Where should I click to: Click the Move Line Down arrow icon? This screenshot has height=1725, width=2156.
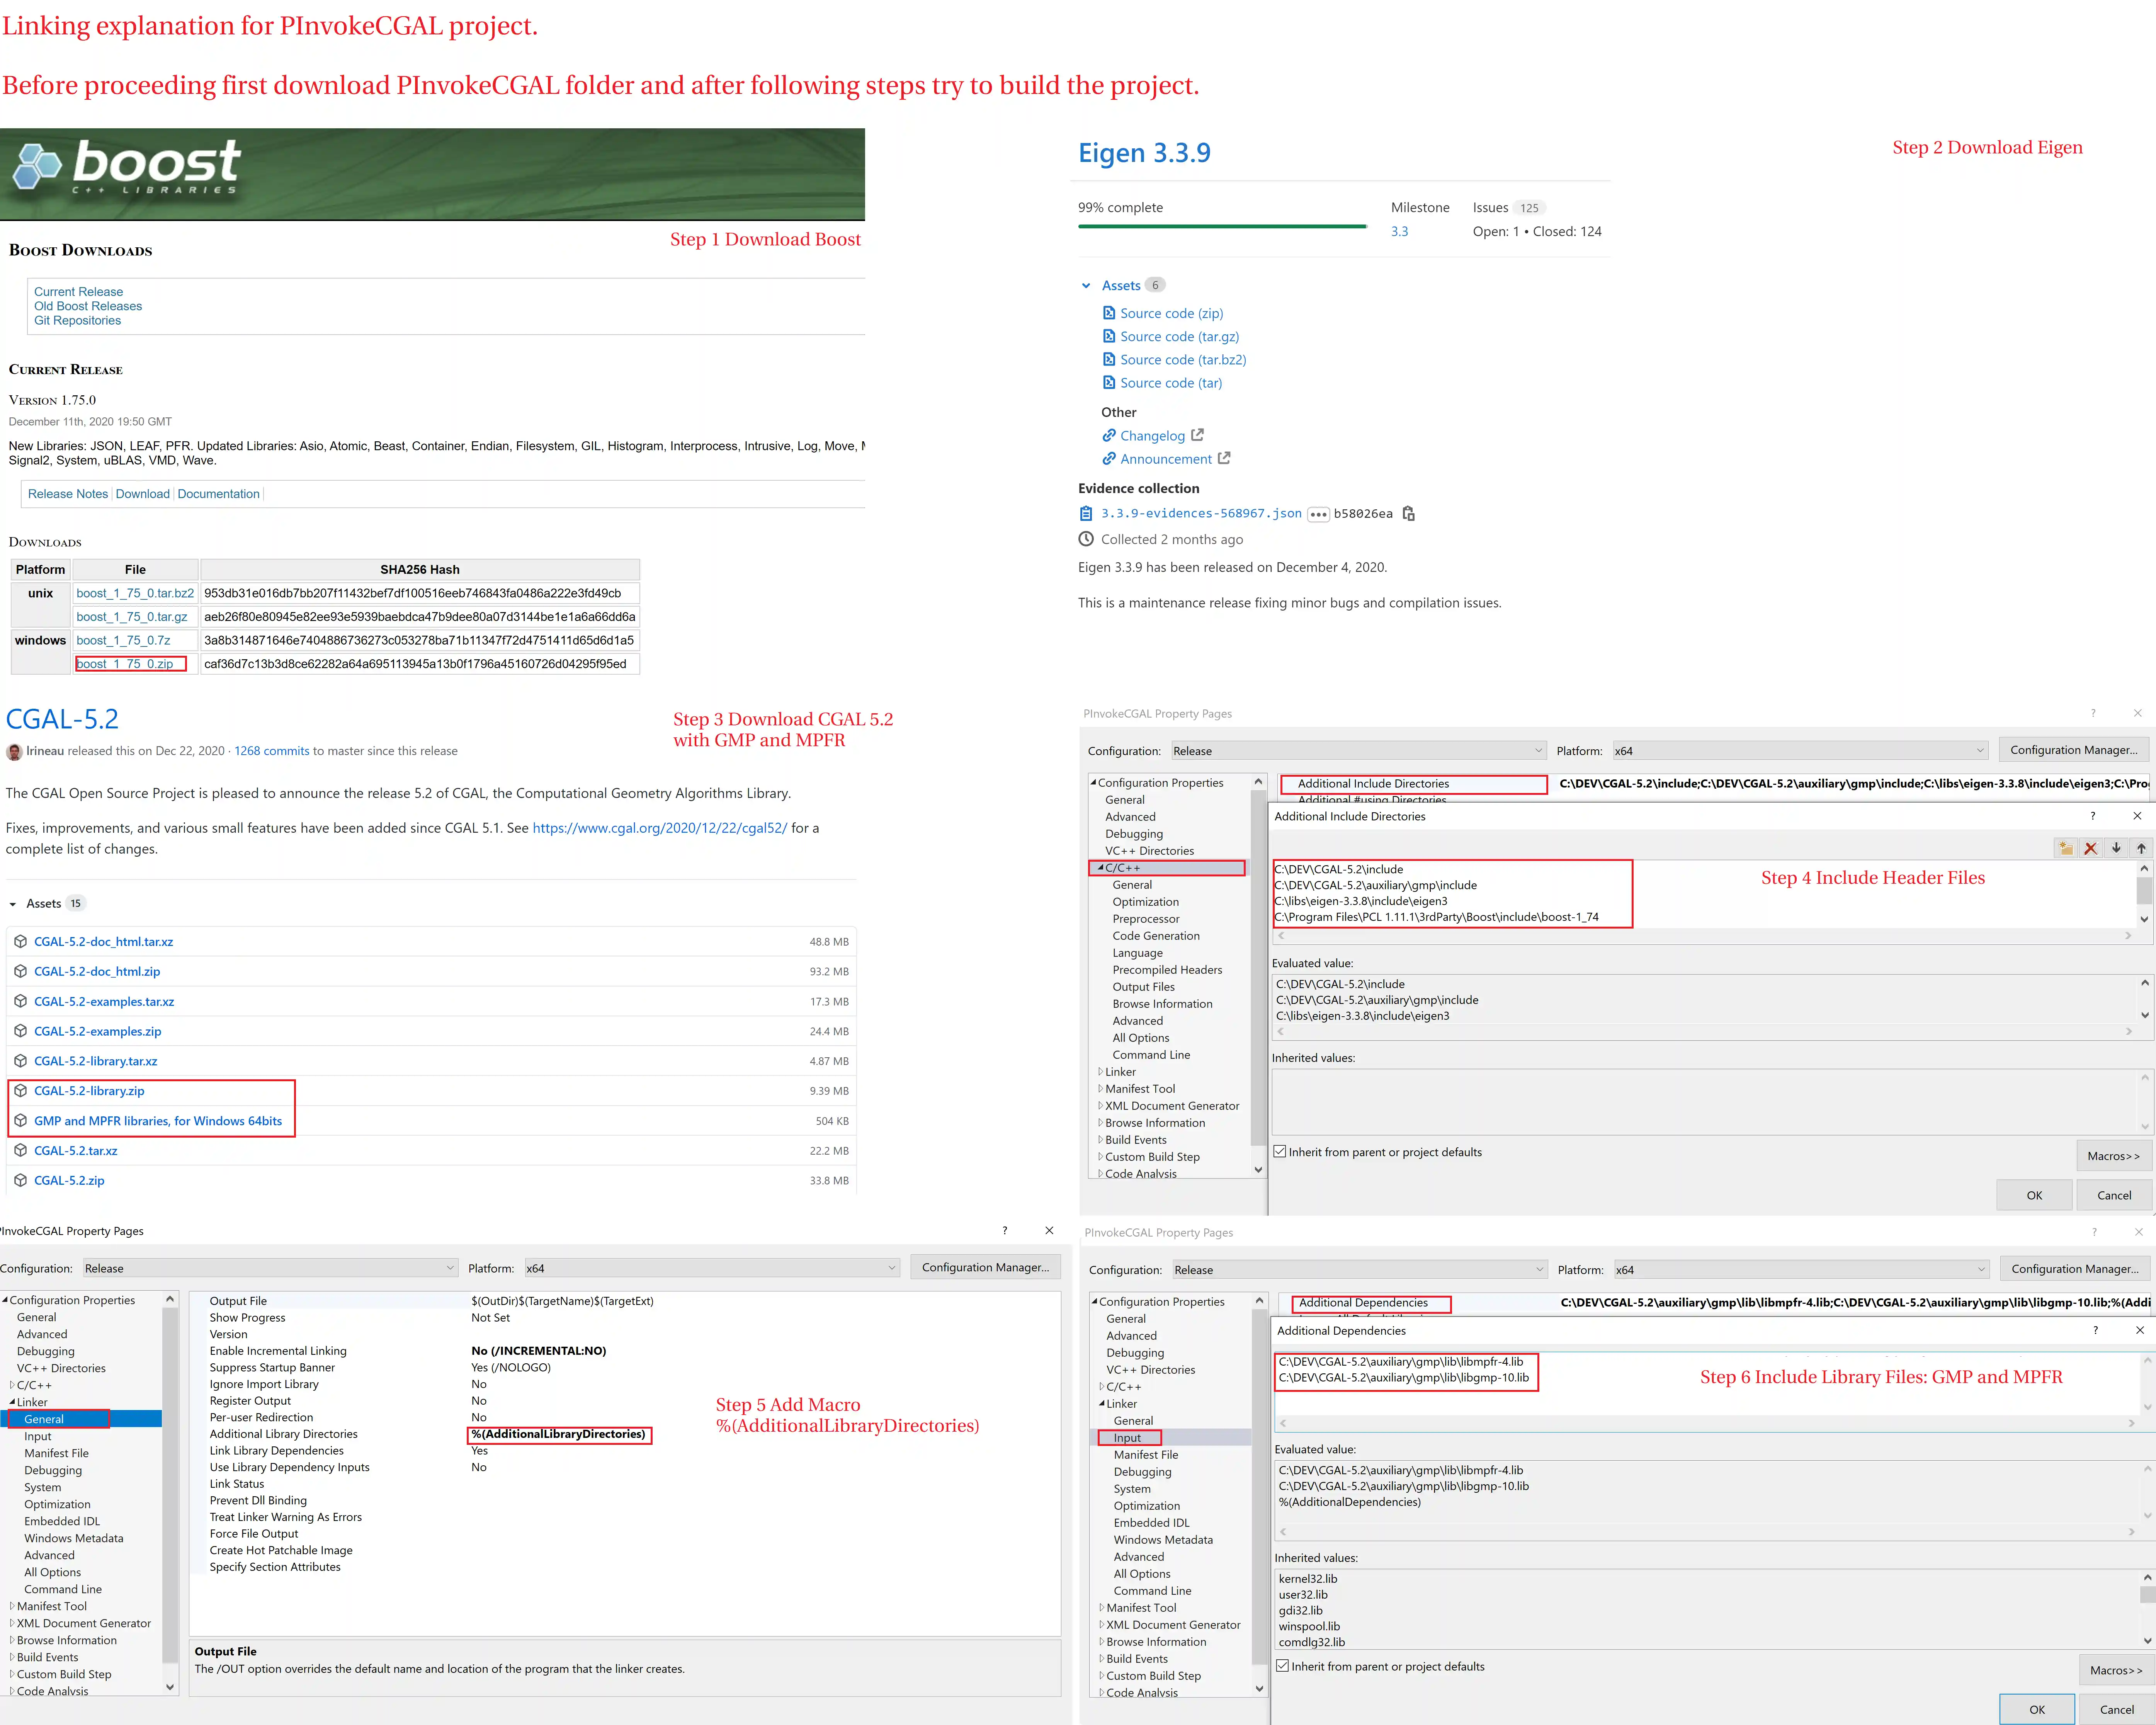[x=2116, y=848]
